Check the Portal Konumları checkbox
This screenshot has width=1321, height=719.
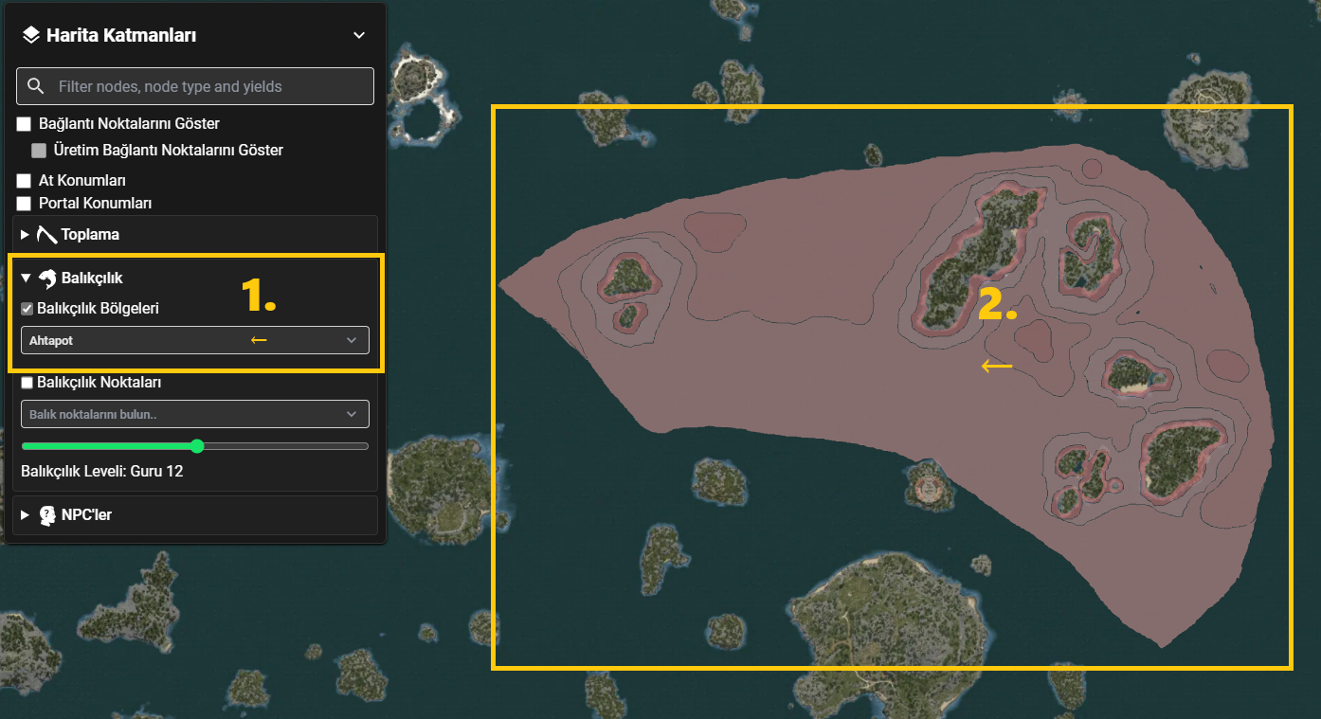click(x=25, y=204)
